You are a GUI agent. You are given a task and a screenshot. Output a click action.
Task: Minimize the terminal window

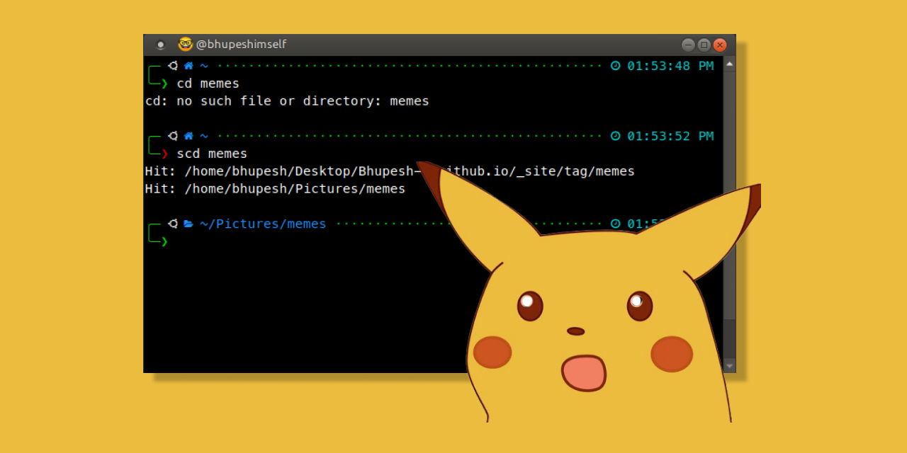688,45
